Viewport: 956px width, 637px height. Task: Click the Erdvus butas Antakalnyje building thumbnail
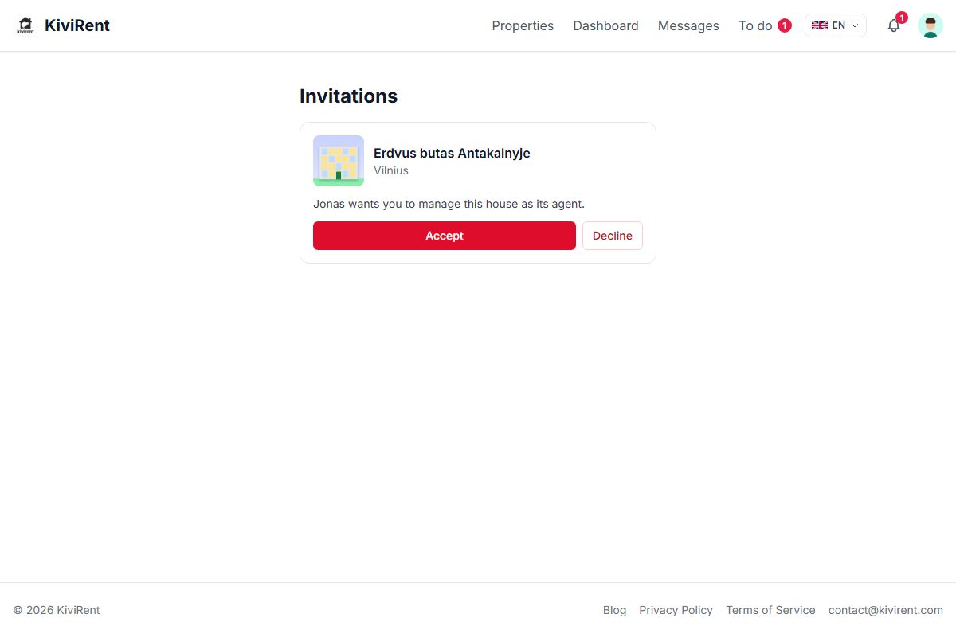pos(339,161)
